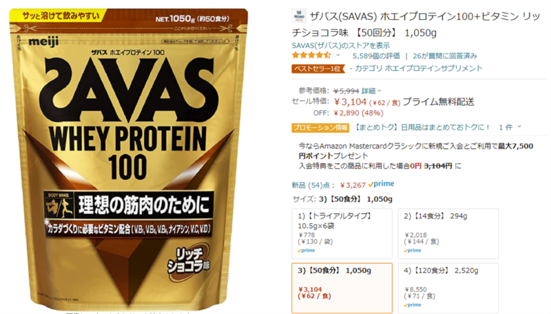Open the 26が質問に回答済み link
This screenshot has height=314, width=551.
tap(445, 56)
